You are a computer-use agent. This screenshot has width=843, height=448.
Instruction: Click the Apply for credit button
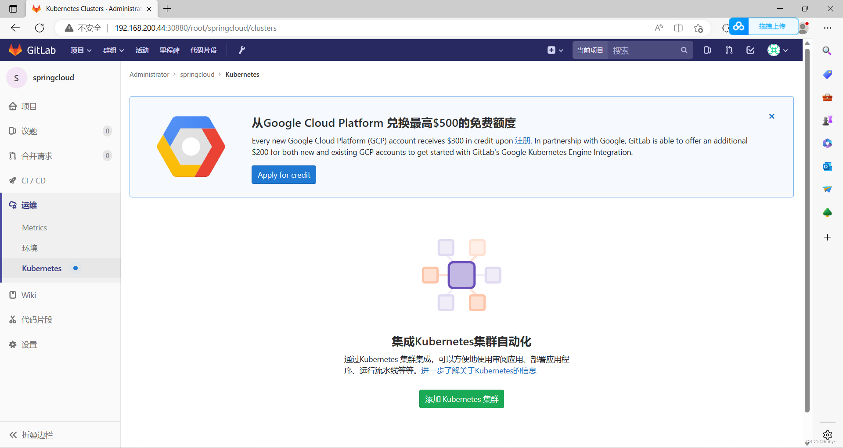[x=284, y=175]
